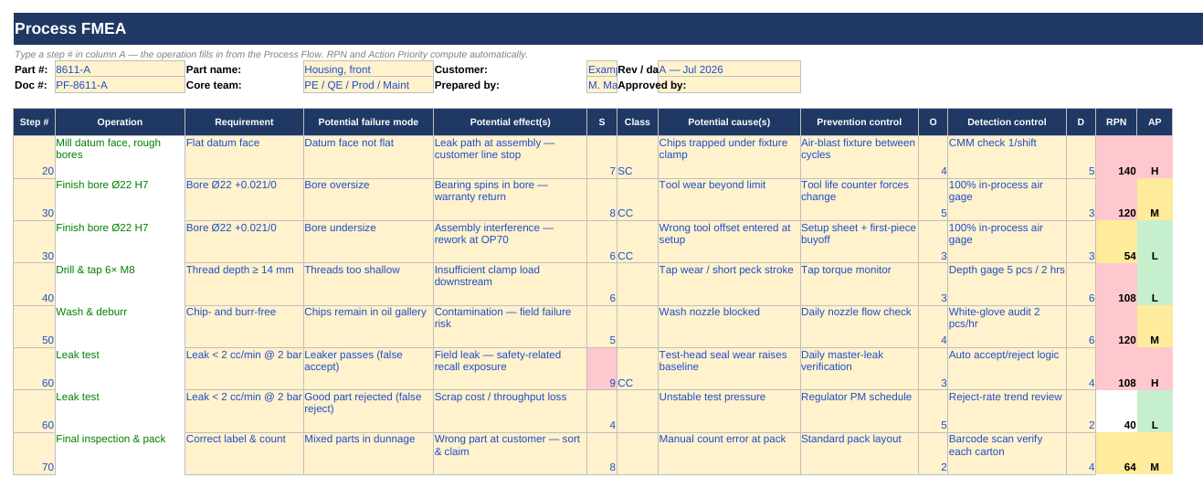
Task: Click 'Air-blast fixture between cycles' prevention cell
Action: [859, 157]
